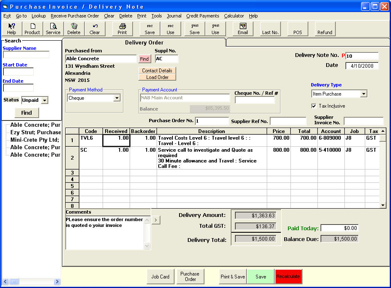Open the Status dropdown in Search
The width and height of the screenshot is (391, 288).
[44, 100]
